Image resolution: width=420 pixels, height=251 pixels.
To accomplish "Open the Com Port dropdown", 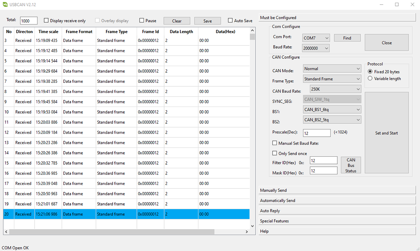I will pyautogui.click(x=316, y=38).
